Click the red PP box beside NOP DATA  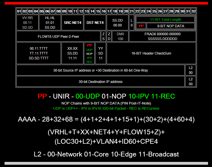141,26
